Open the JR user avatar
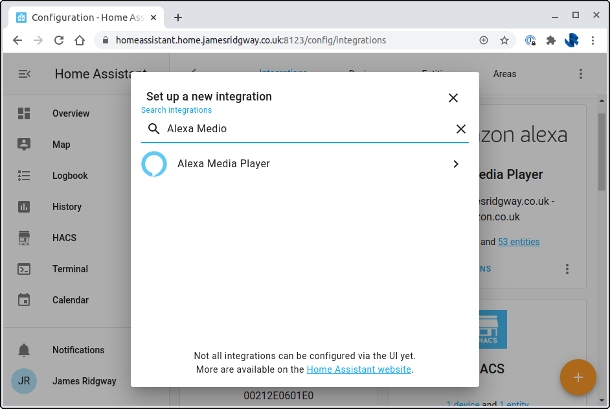This screenshot has width=610, height=409. (24, 381)
